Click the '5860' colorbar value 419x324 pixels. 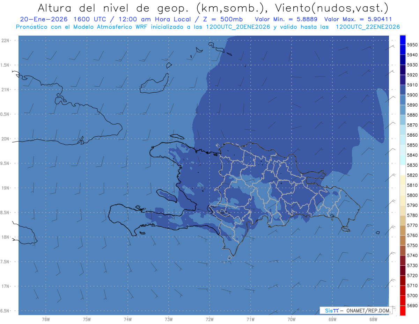pyautogui.click(x=412, y=135)
